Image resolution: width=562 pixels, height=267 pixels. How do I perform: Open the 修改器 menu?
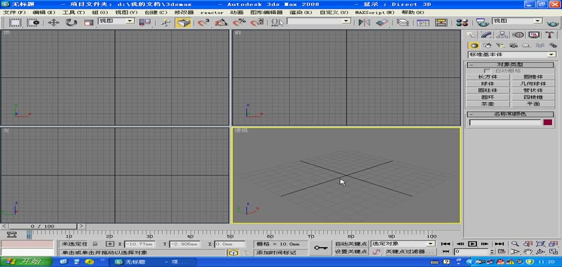tap(184, 12)
